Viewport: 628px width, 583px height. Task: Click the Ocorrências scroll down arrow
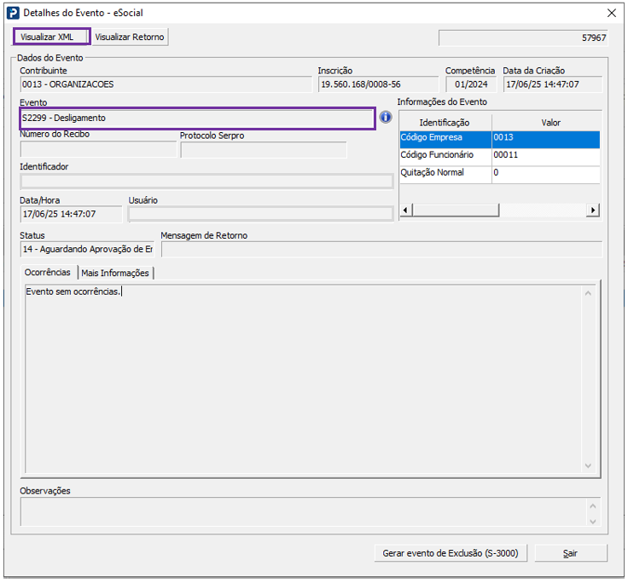(x=588, y=465)
